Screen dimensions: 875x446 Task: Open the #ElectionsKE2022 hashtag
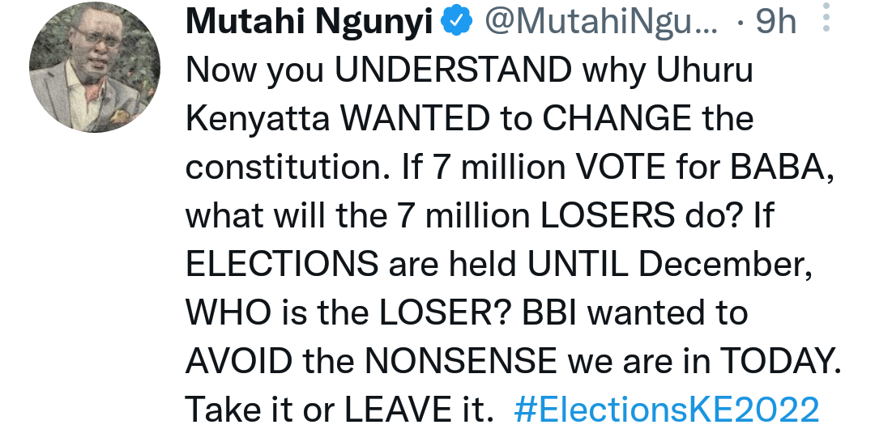point(667,410)
